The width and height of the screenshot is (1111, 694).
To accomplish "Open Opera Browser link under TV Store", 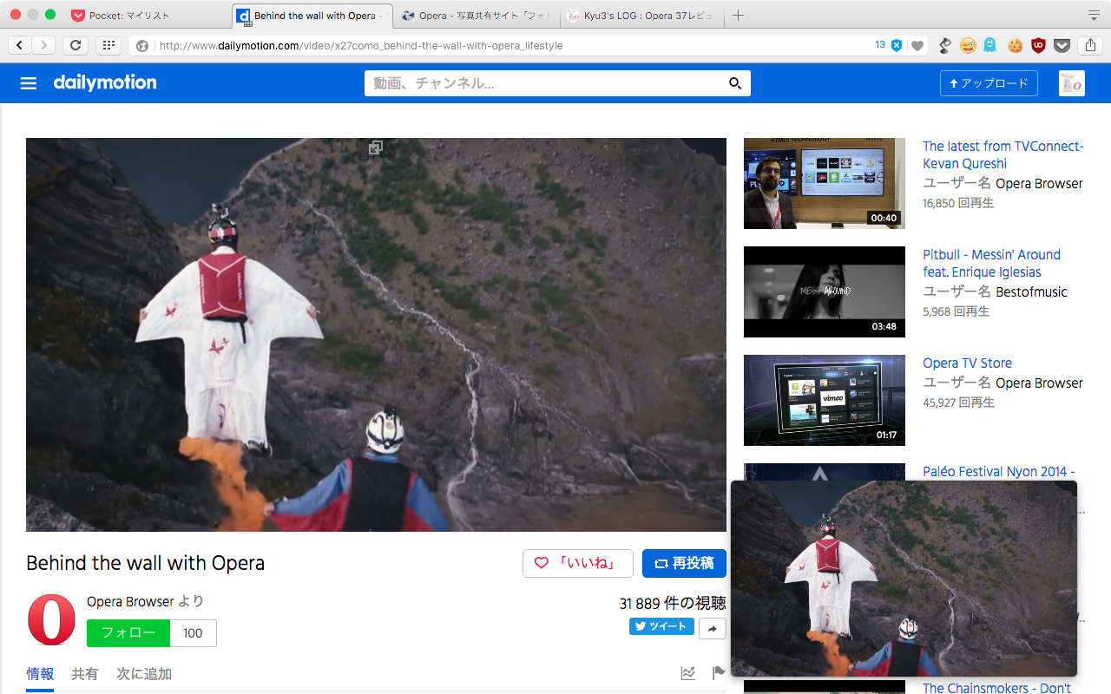I will click(x=1039, y=383).
